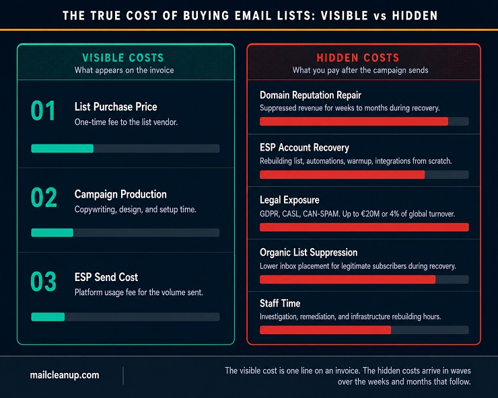Select the List Purchase Price heading
498x398 pixels.
[x=116, y=107]
